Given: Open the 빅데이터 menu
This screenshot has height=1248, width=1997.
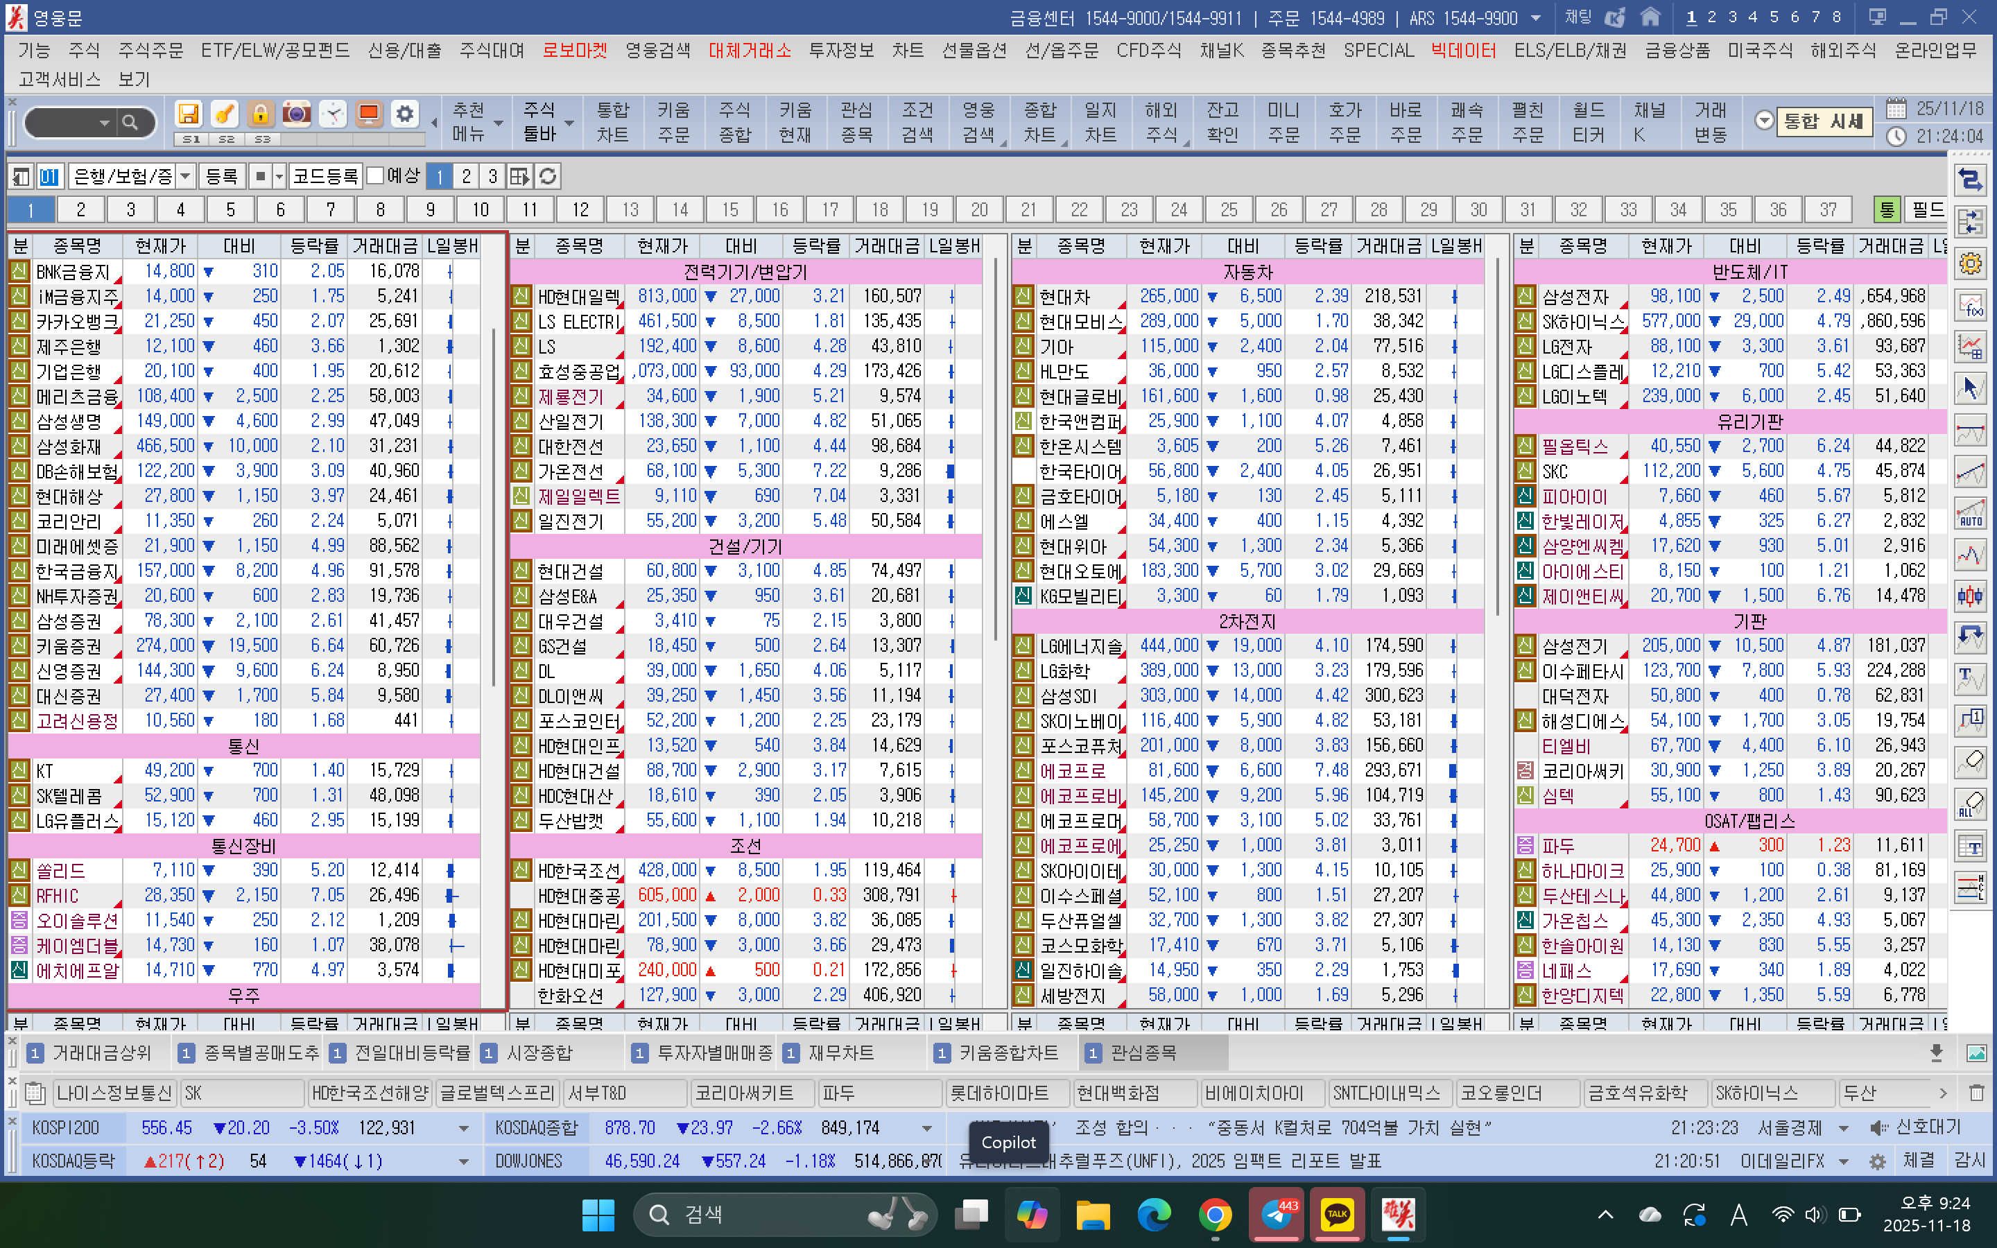Looking at the screenshot, I should pos(1463,51).
